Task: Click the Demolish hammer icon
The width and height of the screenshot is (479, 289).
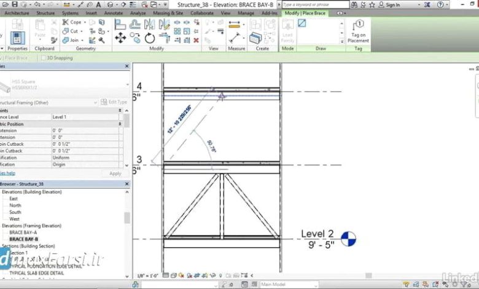Action: coord(101,41)
